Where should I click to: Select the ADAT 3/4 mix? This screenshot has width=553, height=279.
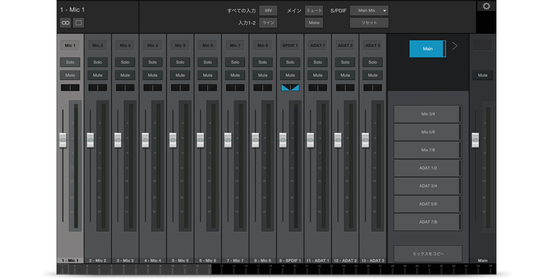click(x=428, y=186)
